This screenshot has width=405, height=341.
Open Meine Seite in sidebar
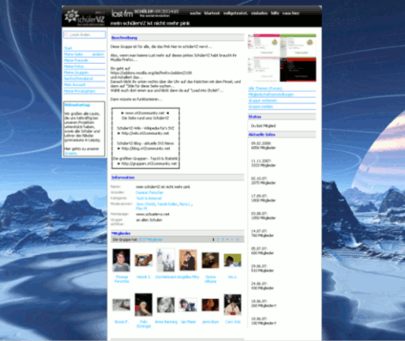73,54
